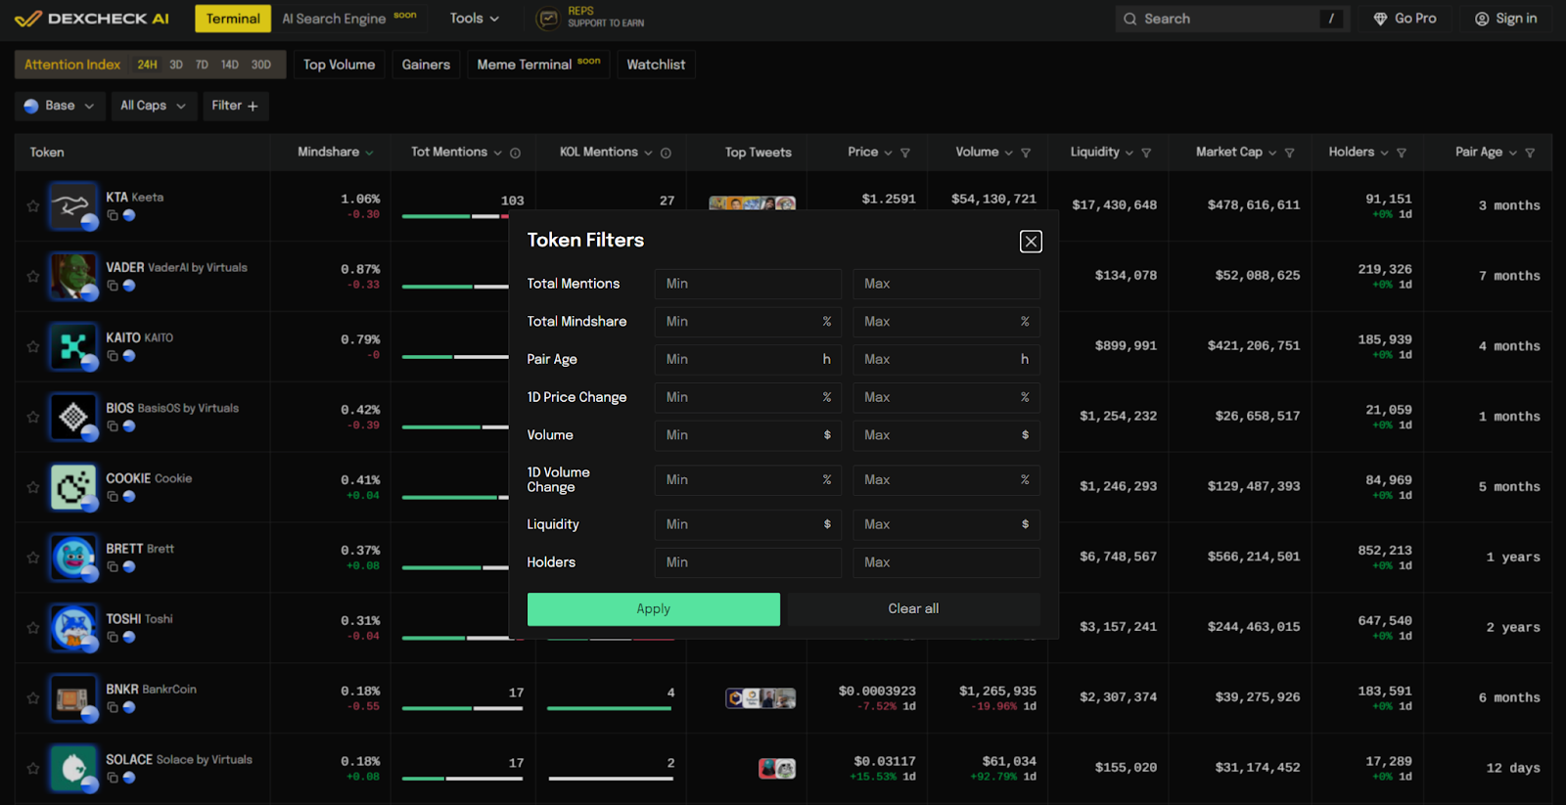Copy the BNKR token address
This screenshot has height=805, width=1566.
click(x=113, y=707)
